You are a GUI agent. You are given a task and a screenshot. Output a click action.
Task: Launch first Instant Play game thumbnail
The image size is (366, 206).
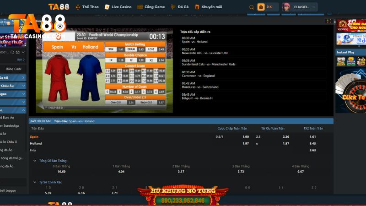pos(341,61)
